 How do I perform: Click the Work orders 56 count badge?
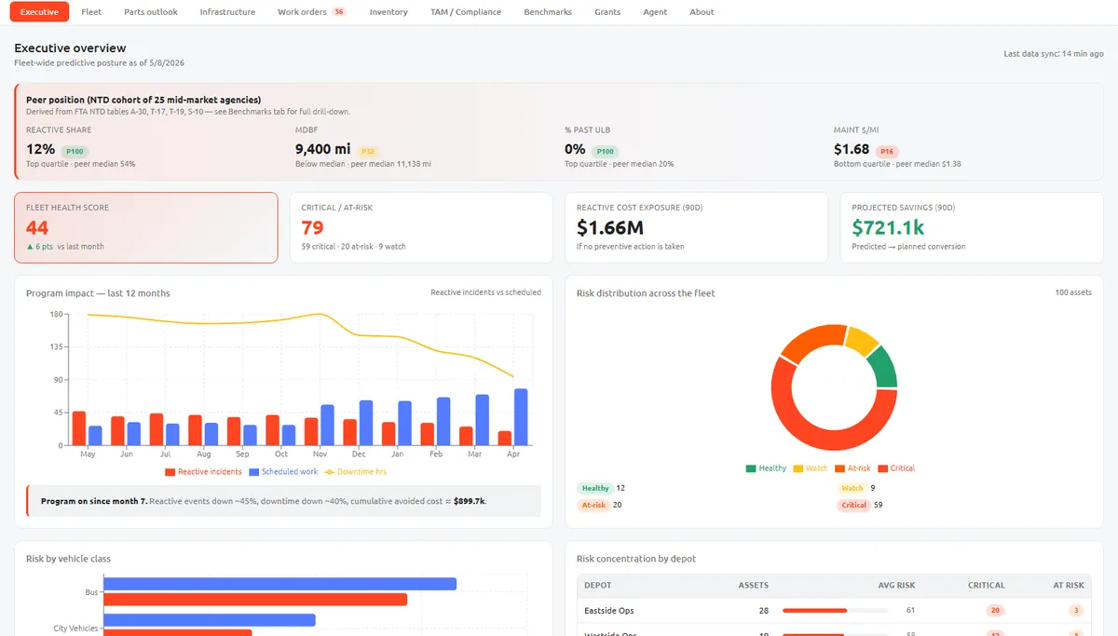tap(339, 12)
